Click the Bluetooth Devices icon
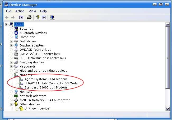The height and width of the screenshot is (120, 172). 16,33
